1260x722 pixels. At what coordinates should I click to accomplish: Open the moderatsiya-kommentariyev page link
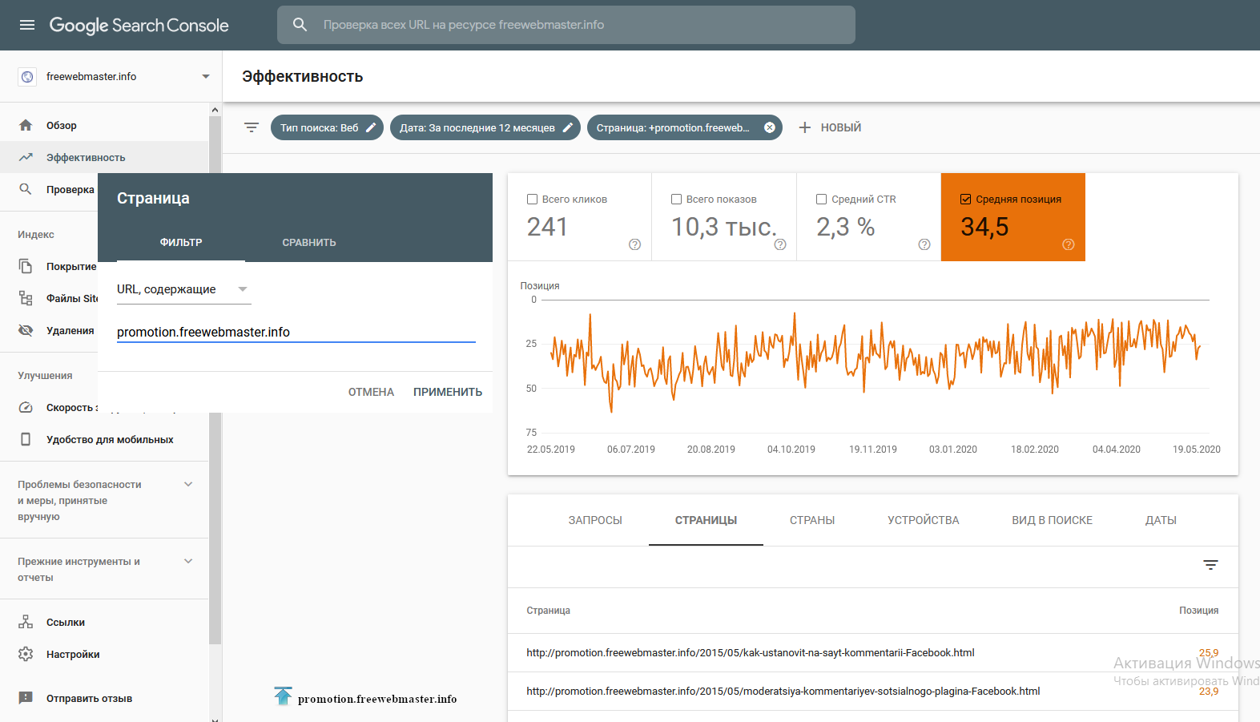click(x=783, y=691)
